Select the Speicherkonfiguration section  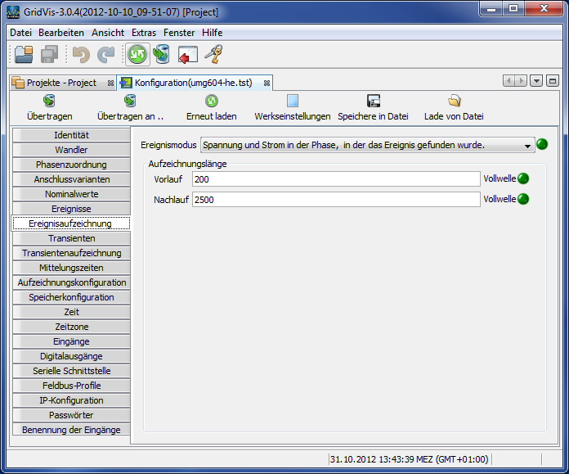click(x=71, y=297)
